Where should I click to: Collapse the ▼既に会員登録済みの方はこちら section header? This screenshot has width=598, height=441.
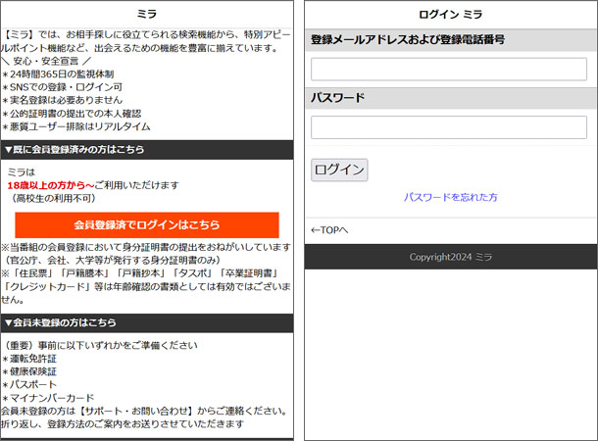click(146, 149)
